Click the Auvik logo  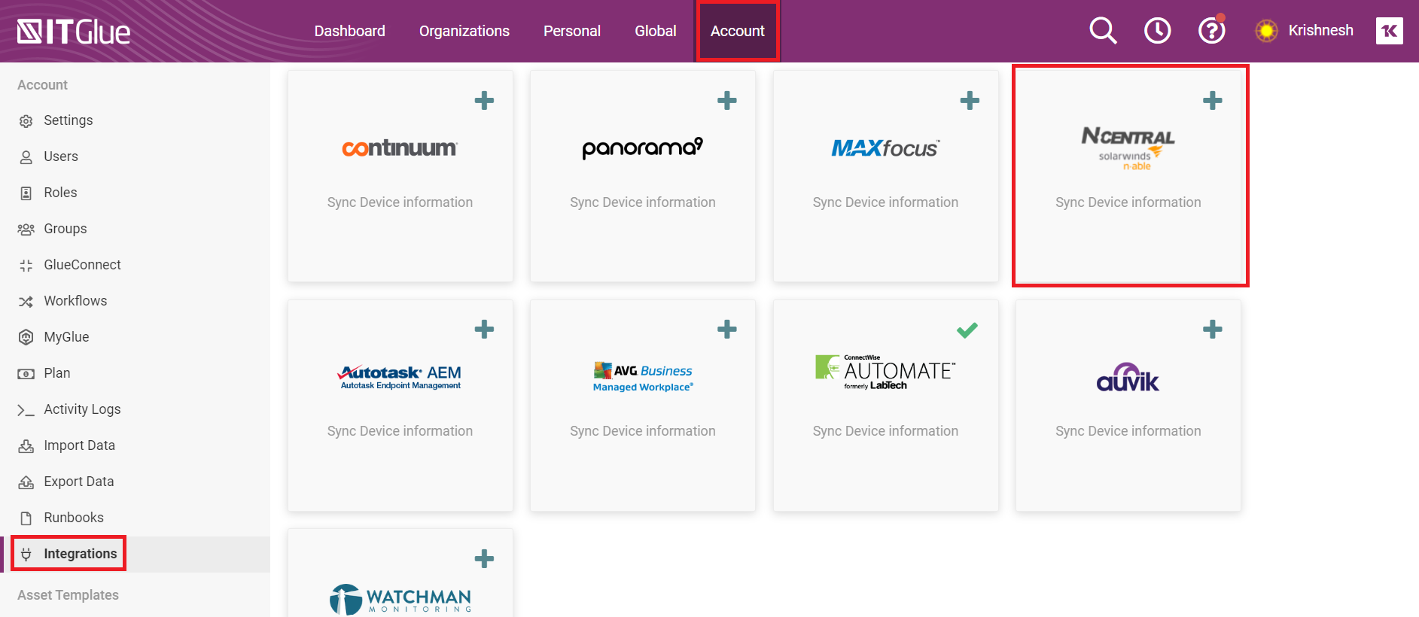click(x=1128, y=377)
